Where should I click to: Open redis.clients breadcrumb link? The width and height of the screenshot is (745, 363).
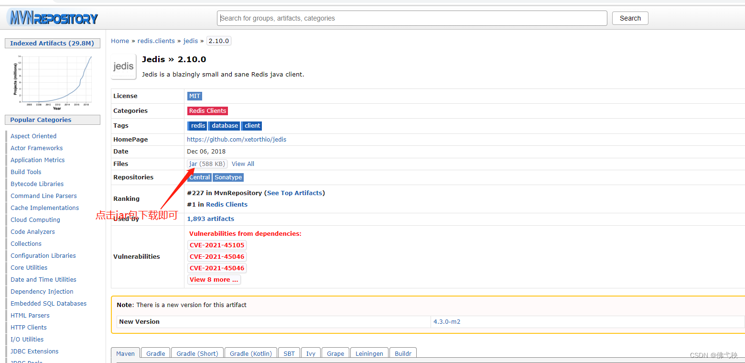point(156,41)
